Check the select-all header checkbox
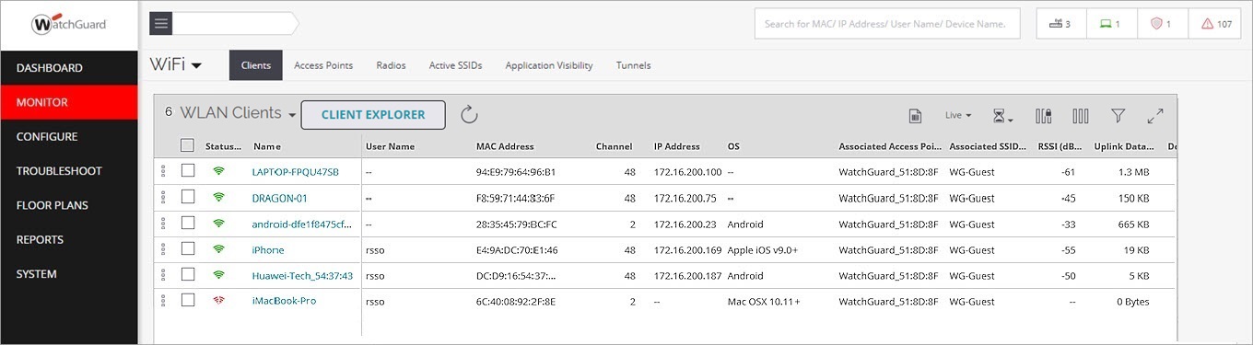The width and height of the screenshot is (1253, 345). pyautogui.click(x=188, y=145)
